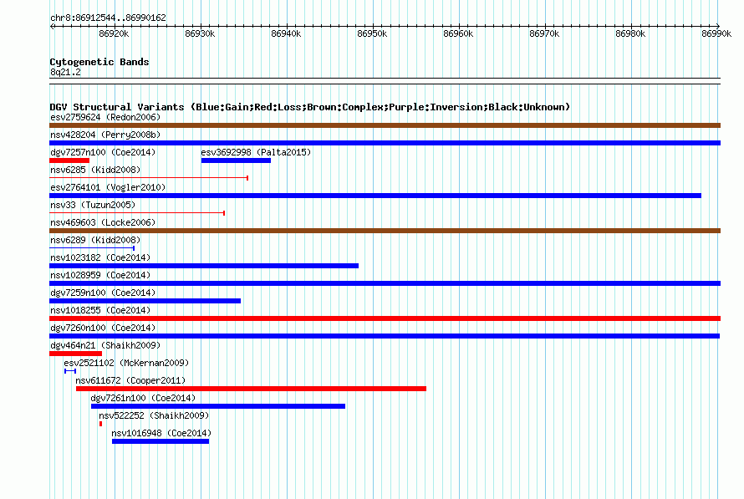Click the 86940k ruler tick label

click(286, 33)
